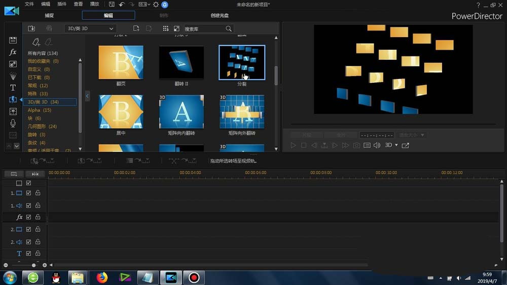This screenshot has height=285, width=507.
Task: Toggle the title track enable checkbox
Action: point(28,253)
